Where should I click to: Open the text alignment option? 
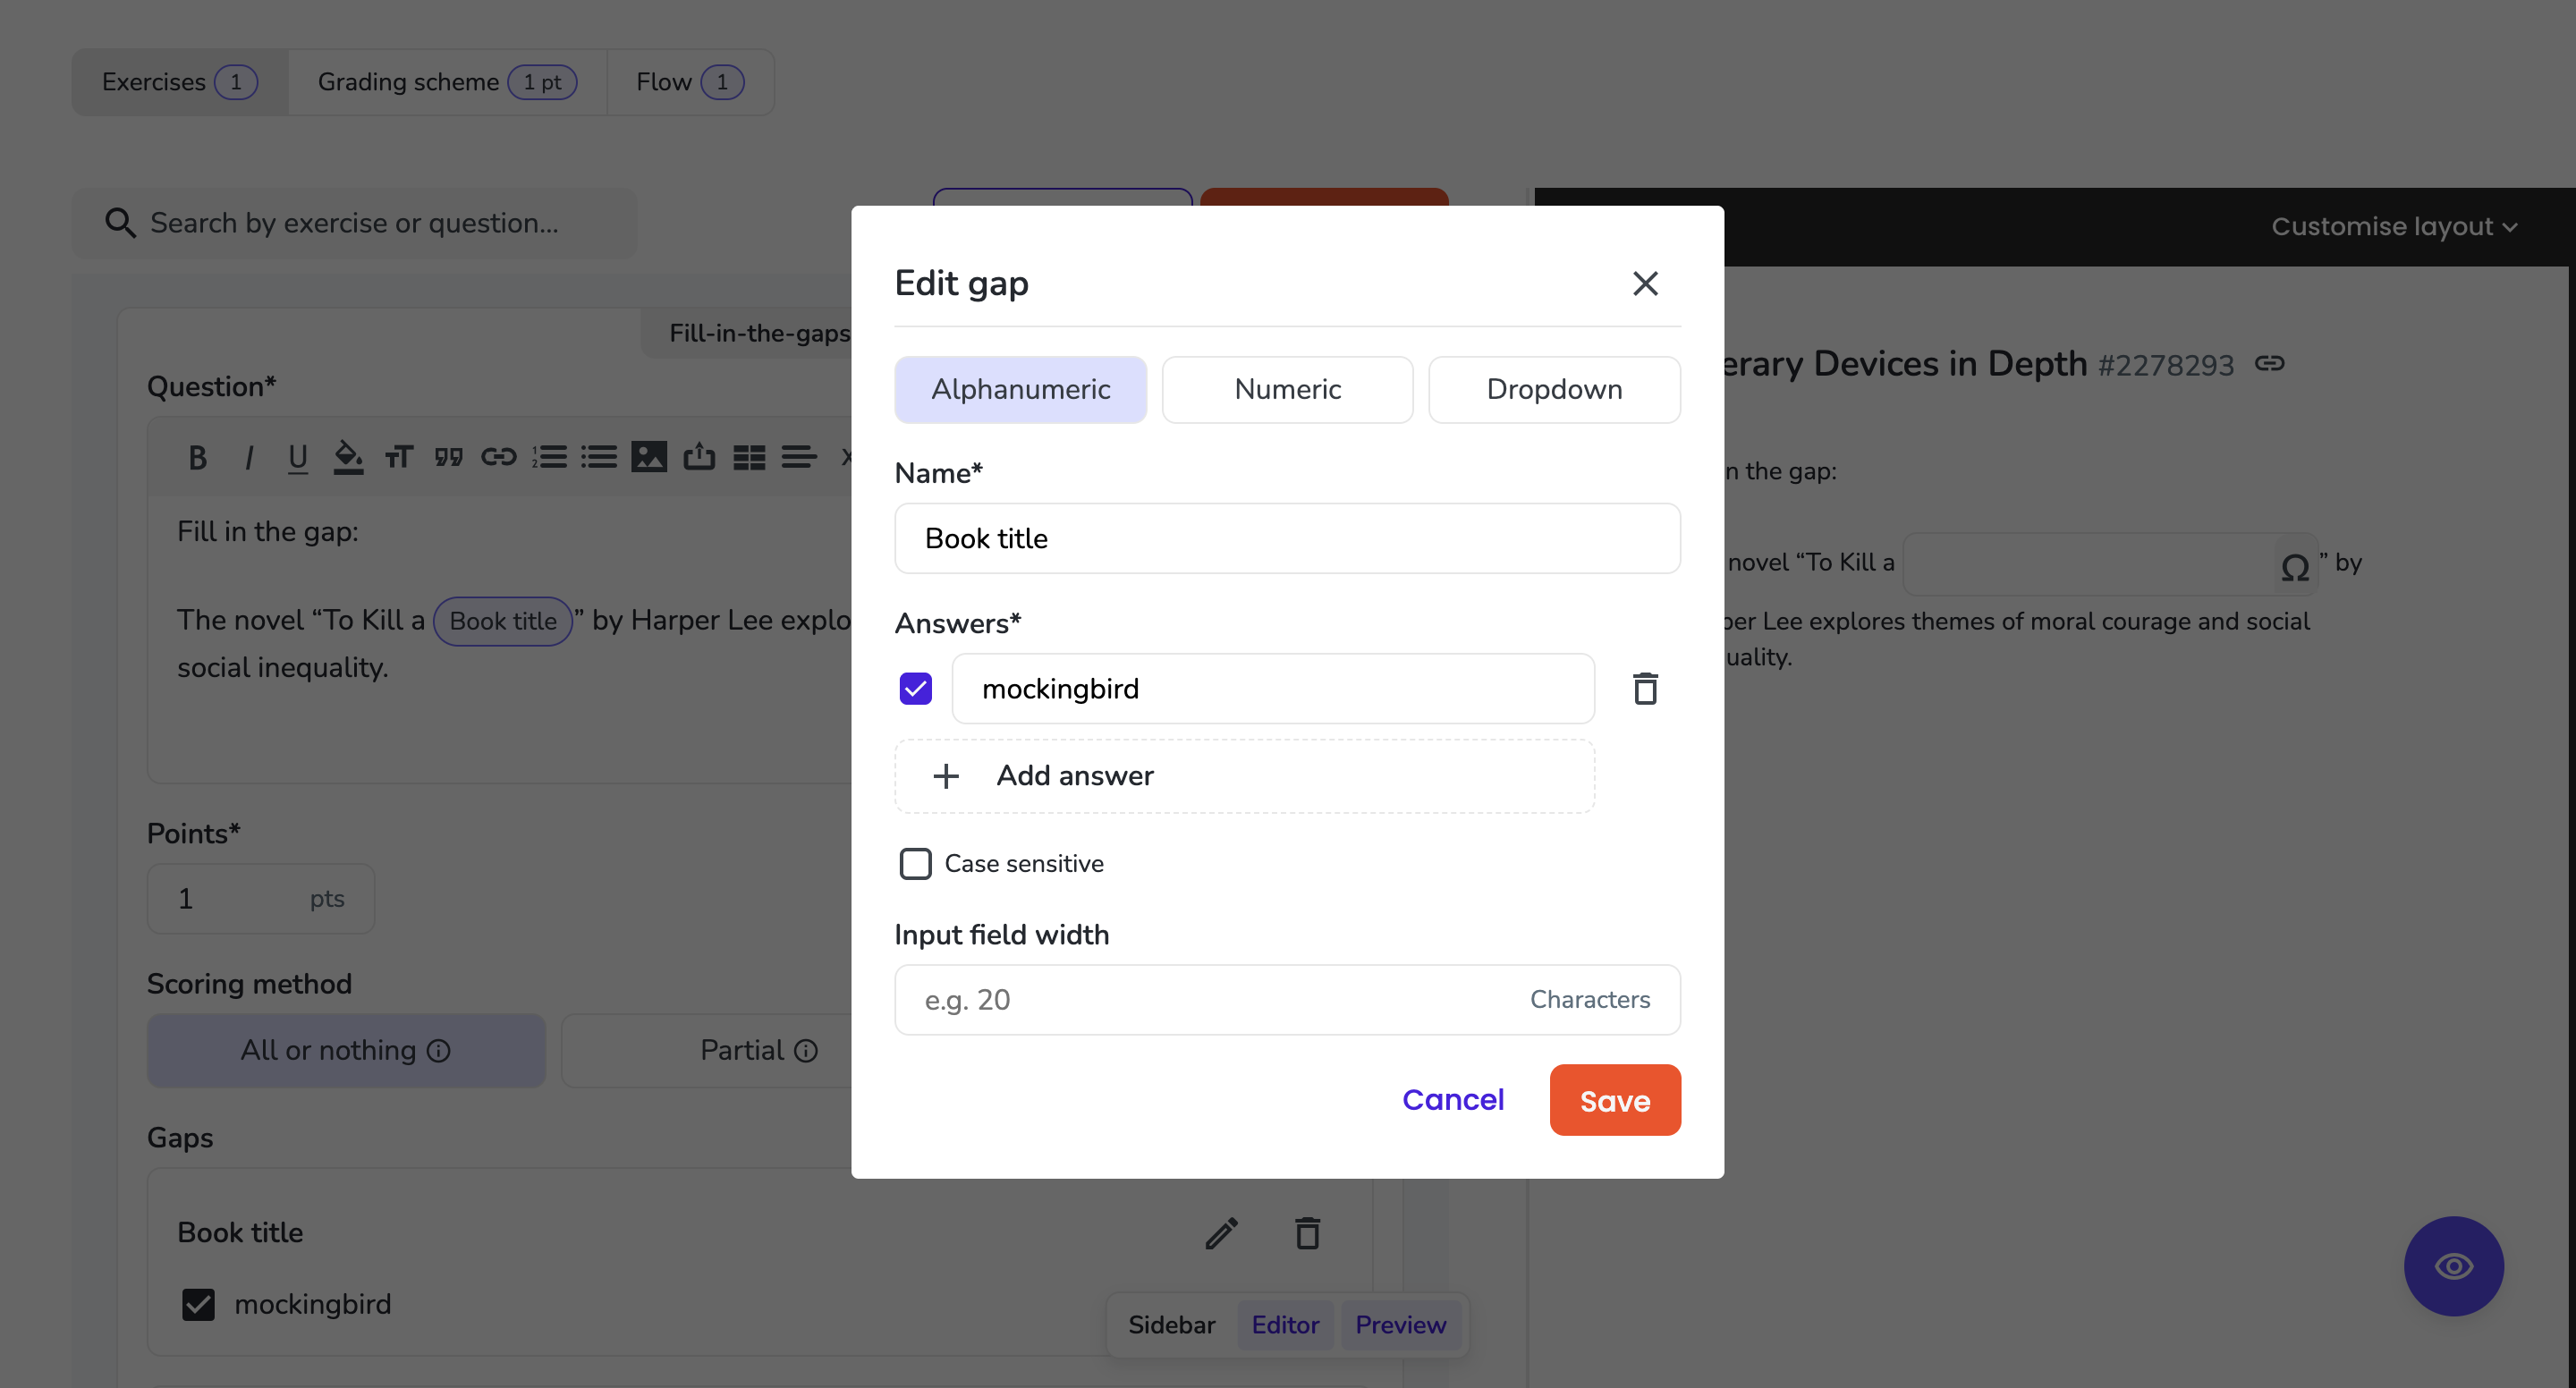coord(798,458)
